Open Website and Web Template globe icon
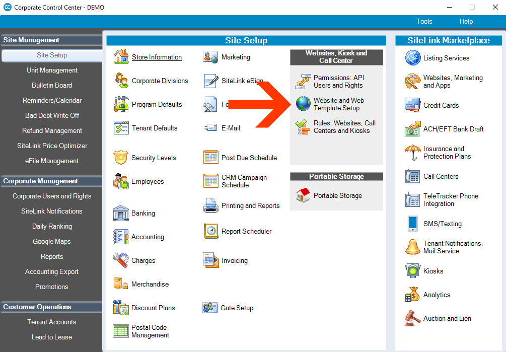The height and width of the screenshot is (352, 506). (x=303, y=104)
